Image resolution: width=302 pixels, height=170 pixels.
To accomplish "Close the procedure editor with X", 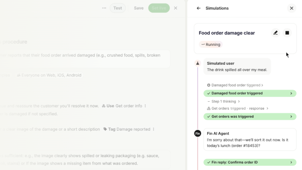I will point(176,8).
